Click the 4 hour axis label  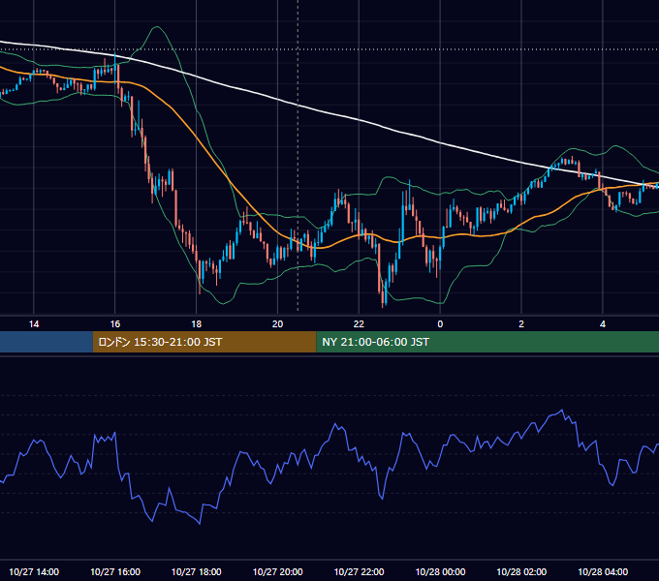[x=603, y=324]
